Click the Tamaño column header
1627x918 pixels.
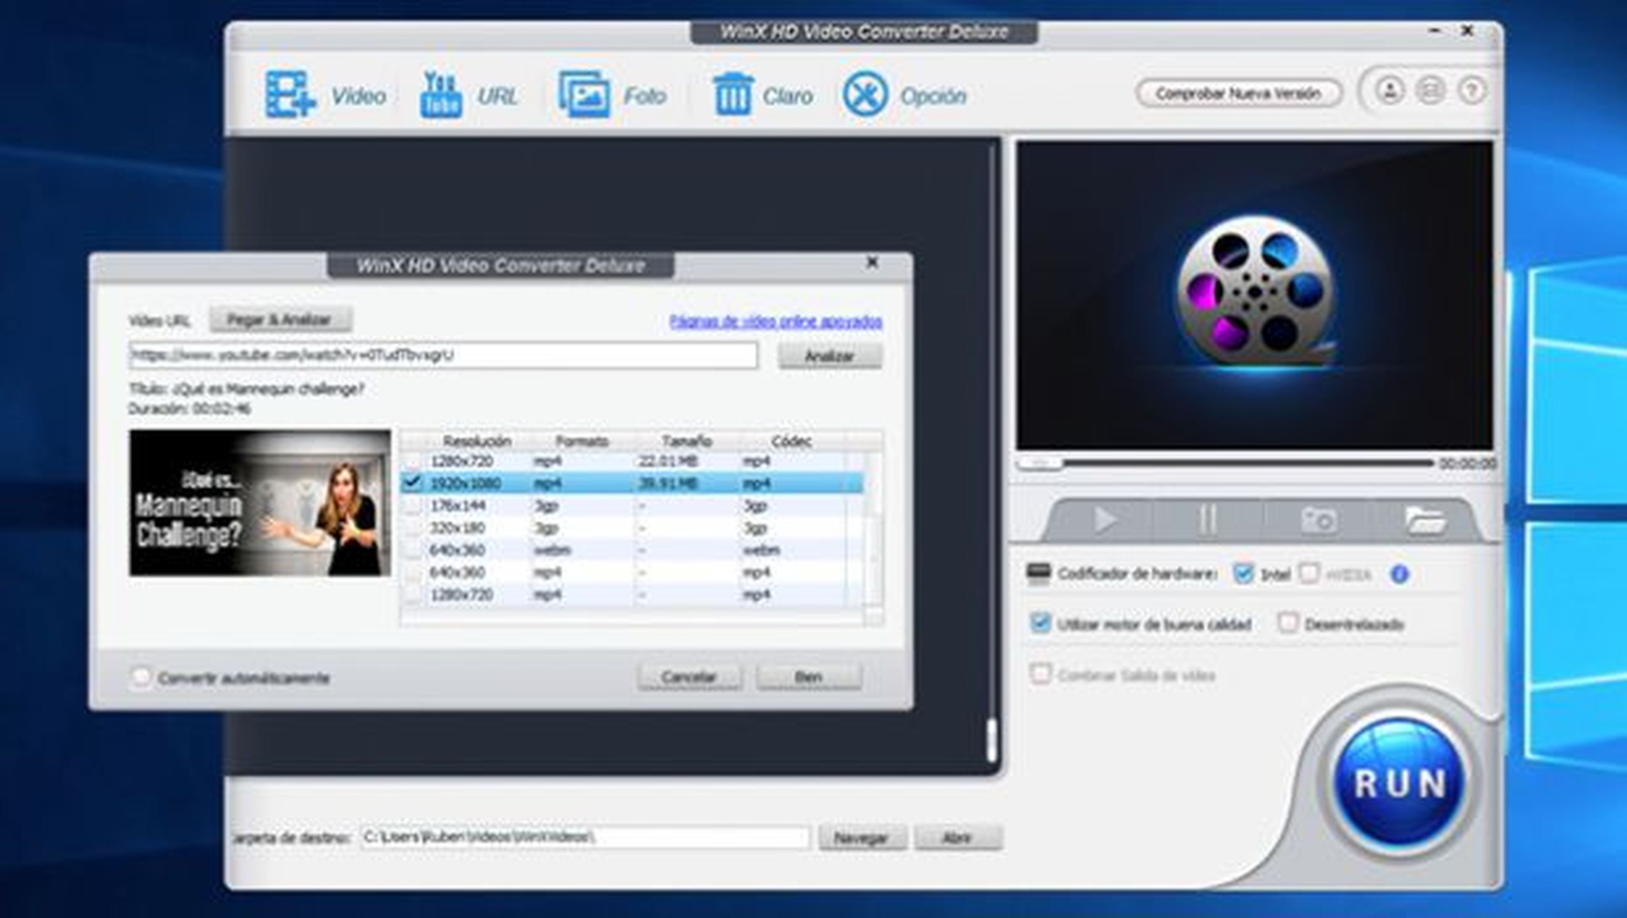click(686, 441)
